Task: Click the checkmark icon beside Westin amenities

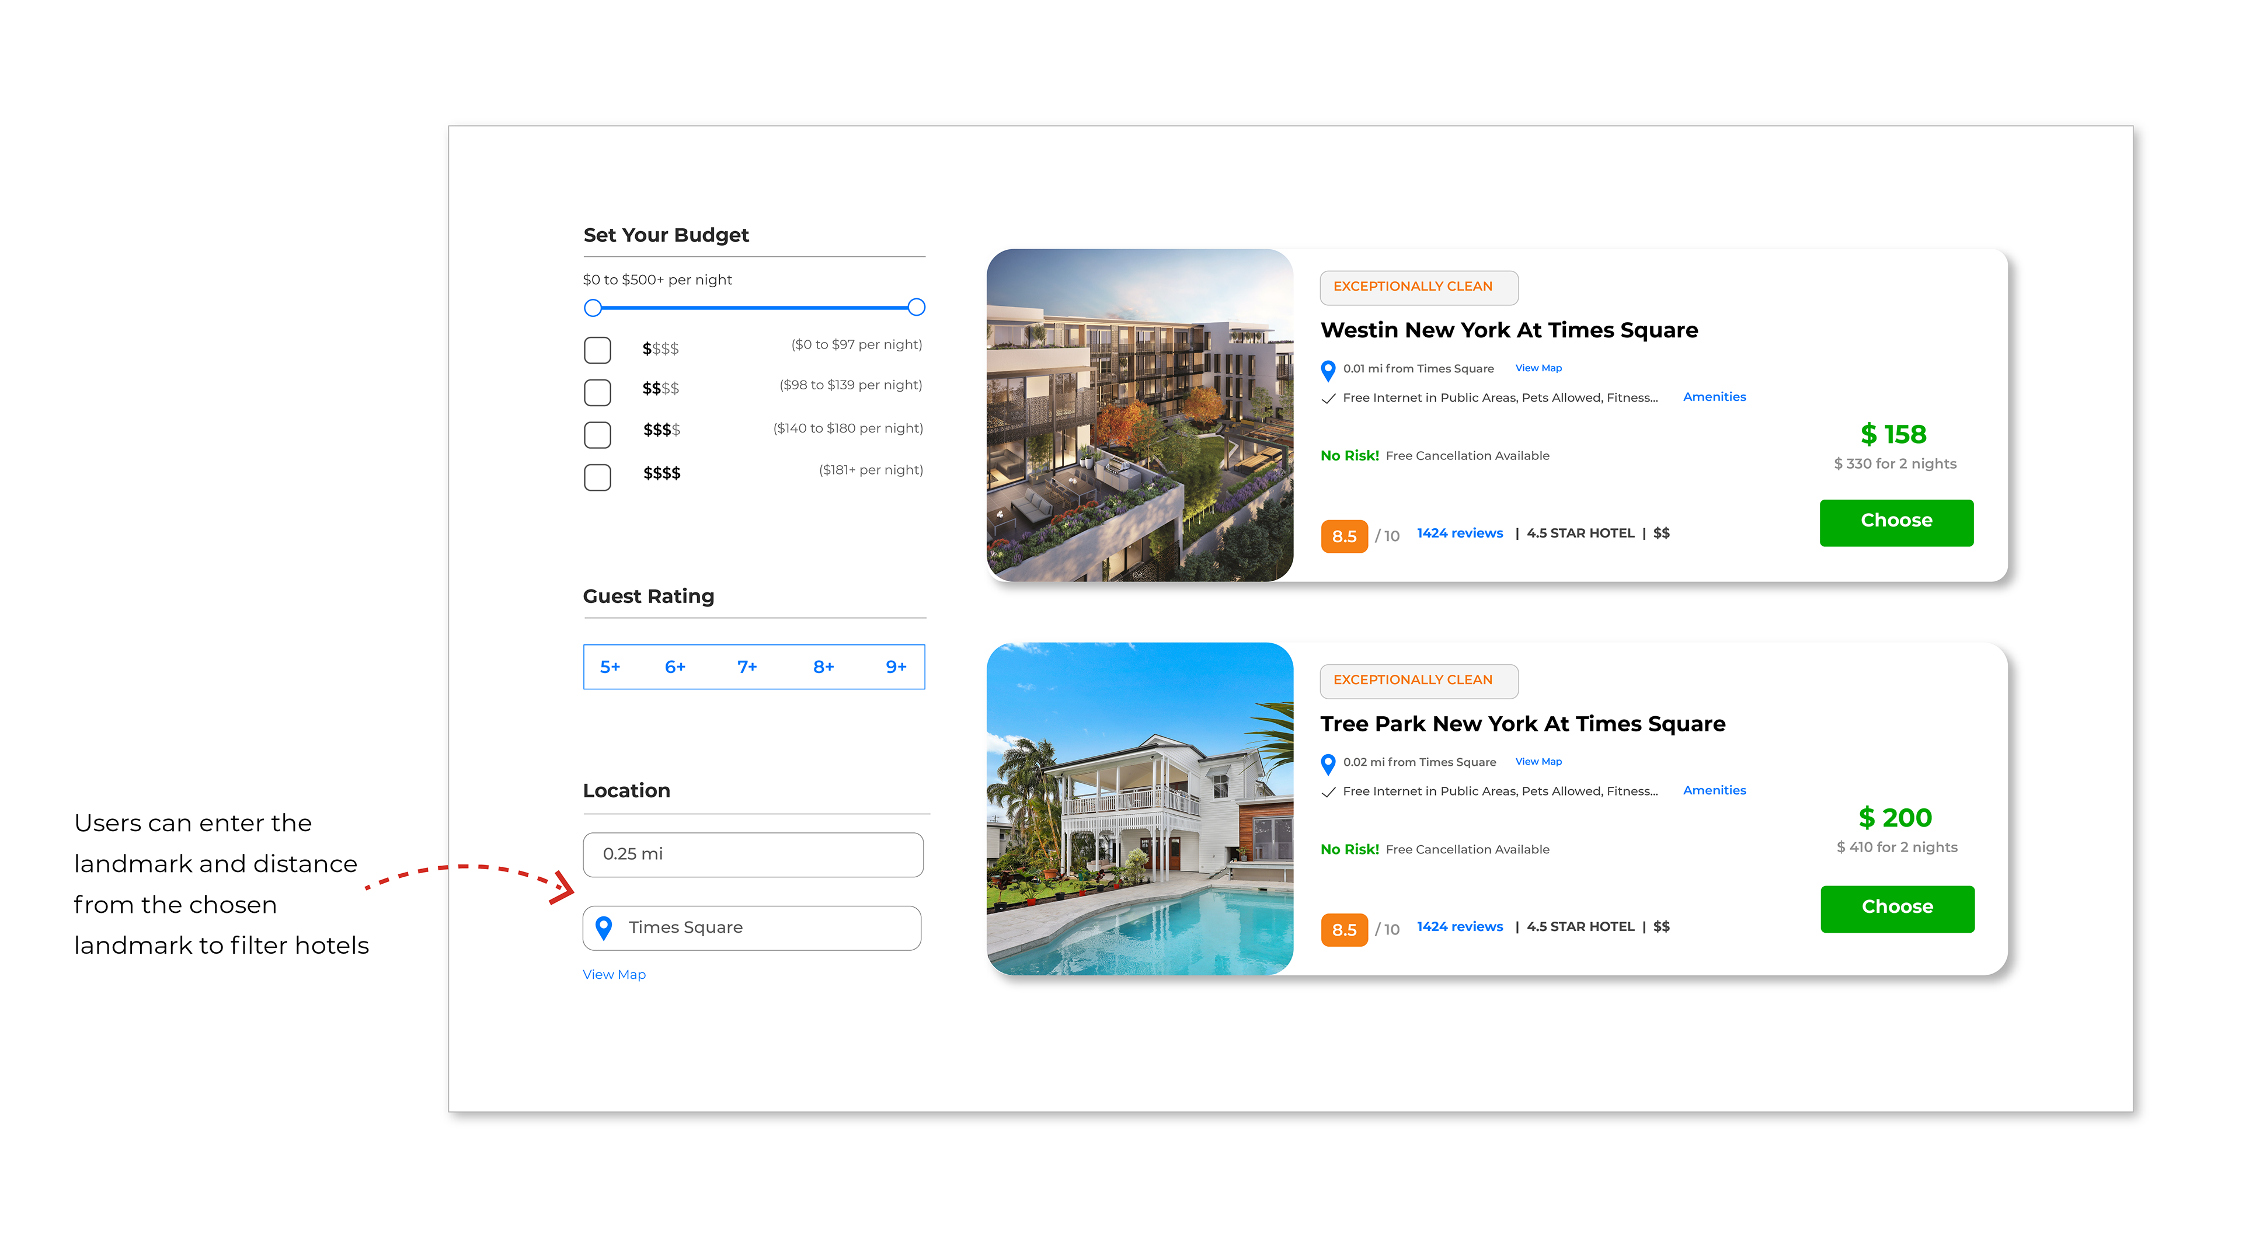Action: point(1328,399)
